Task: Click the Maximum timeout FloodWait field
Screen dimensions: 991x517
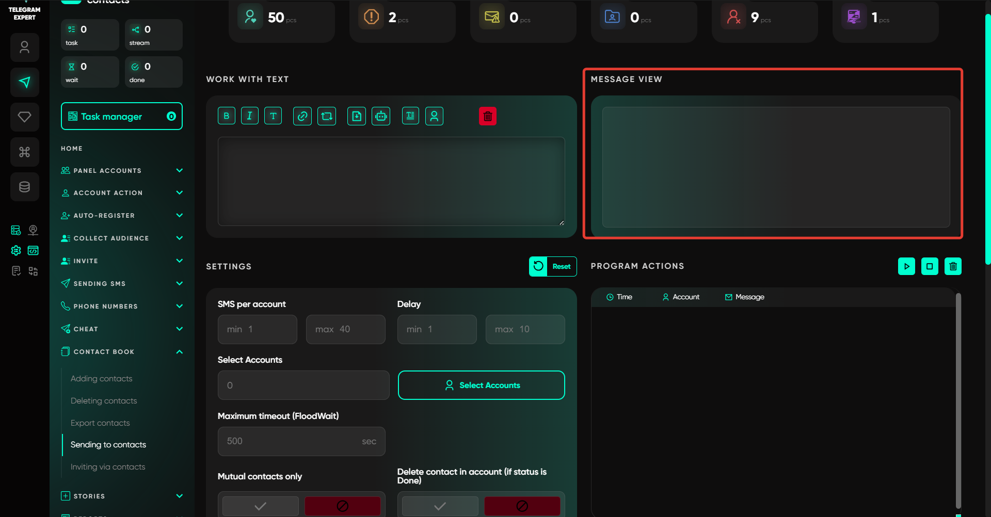Action: click(x=292, y=441)
